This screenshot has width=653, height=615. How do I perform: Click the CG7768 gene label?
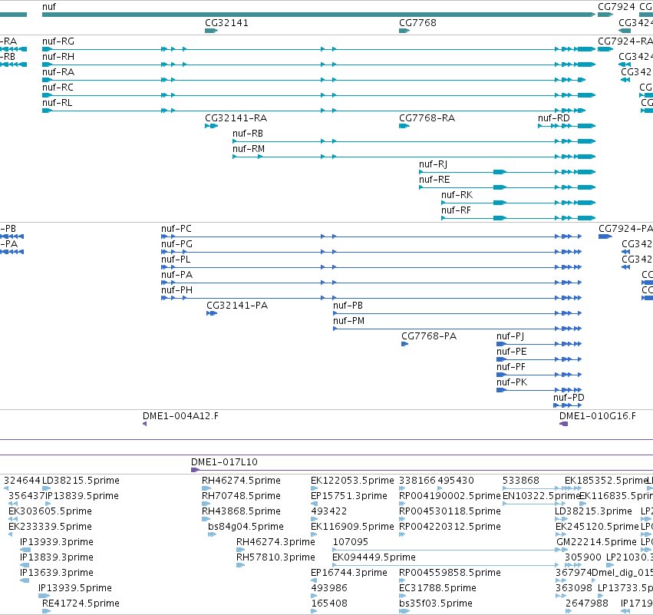click(417, 23)
